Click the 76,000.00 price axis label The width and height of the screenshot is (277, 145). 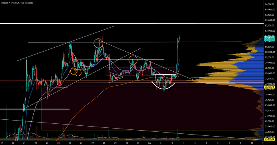[270, 95]
